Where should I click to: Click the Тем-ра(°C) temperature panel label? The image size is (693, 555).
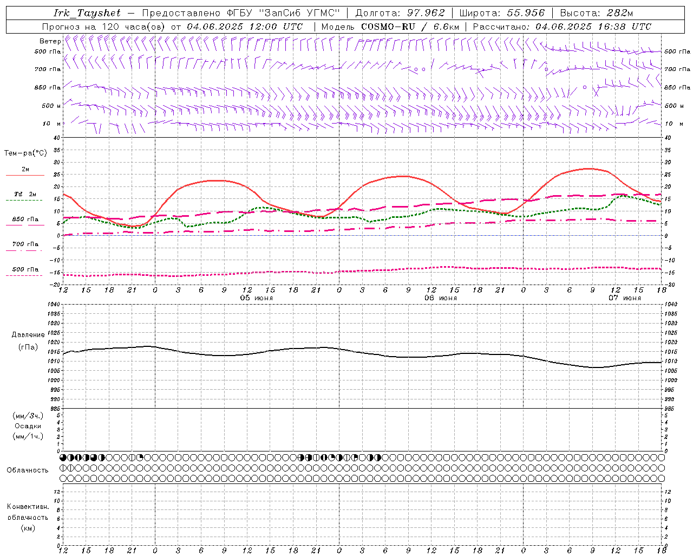(x=25, y=153)
